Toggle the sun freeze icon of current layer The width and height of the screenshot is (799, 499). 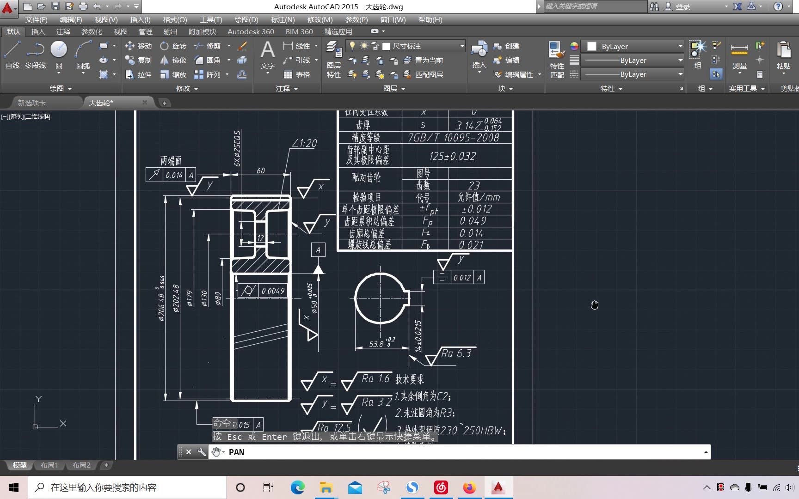pos(363,46)
